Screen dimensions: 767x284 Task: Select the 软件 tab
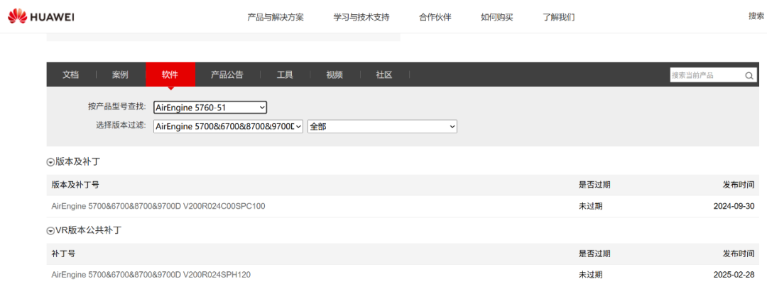(x=170, y=75)
